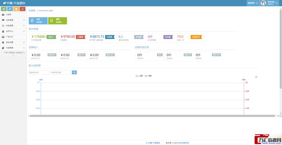
Task: Click the blue pencil edit shortcut icon
Action: pos(10,9)
